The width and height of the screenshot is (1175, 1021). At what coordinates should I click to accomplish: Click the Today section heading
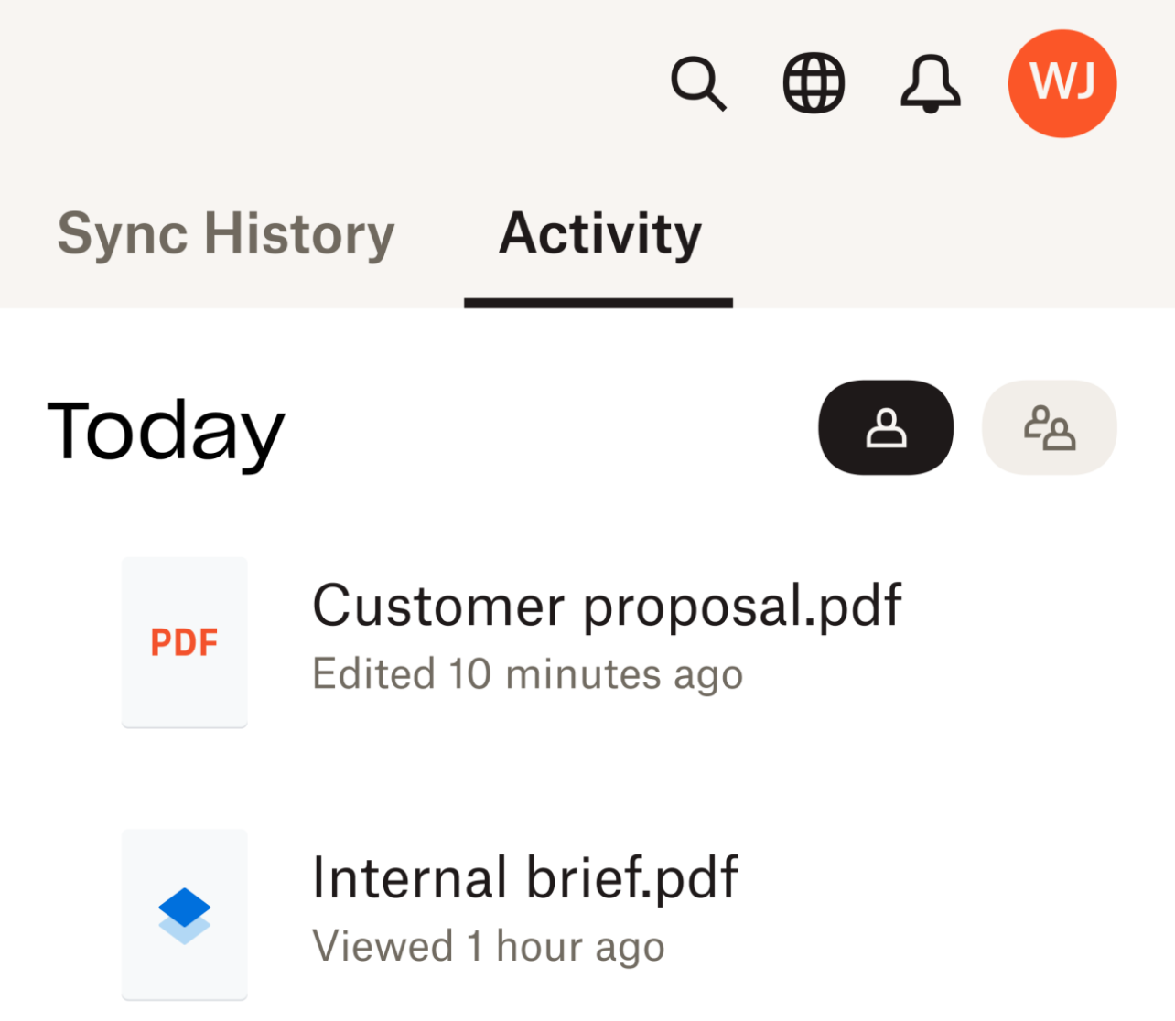166,430
